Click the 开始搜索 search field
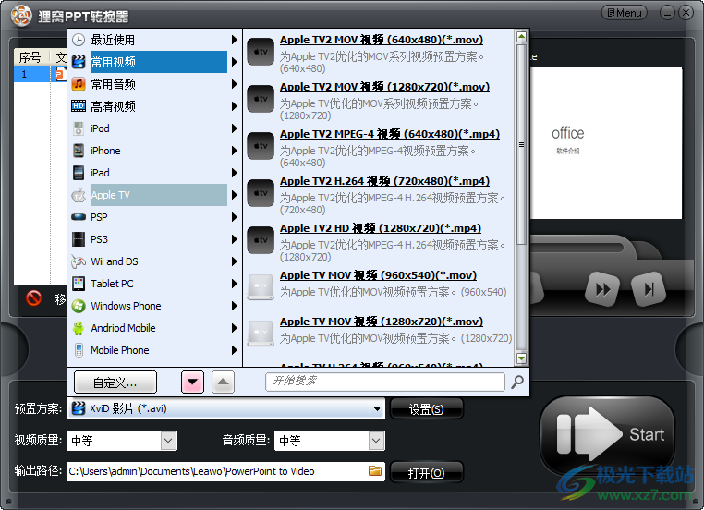This screenshot has width=704, height=510. point(384,382)
